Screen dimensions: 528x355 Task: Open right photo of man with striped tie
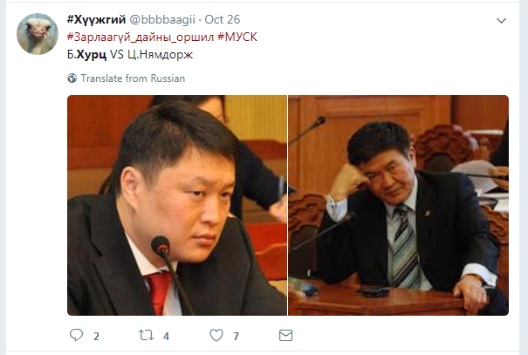click(398, 205)
